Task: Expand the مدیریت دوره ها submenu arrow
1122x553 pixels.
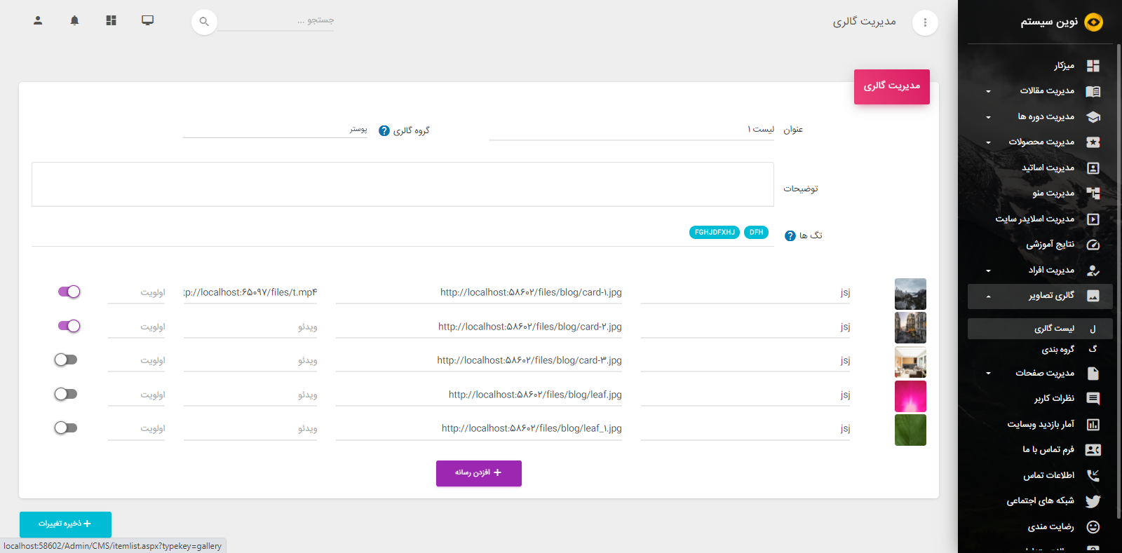Action: click(988, 117)
